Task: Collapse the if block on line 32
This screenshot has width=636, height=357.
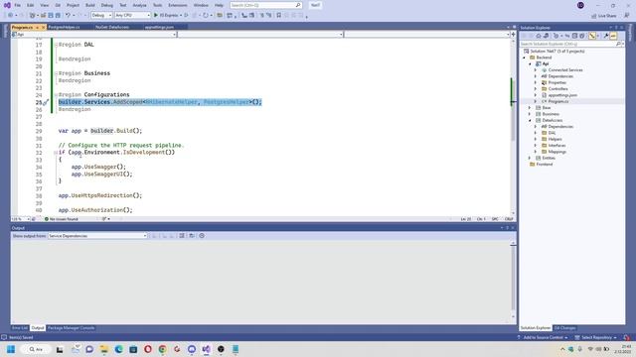Action: pos(56,153)
